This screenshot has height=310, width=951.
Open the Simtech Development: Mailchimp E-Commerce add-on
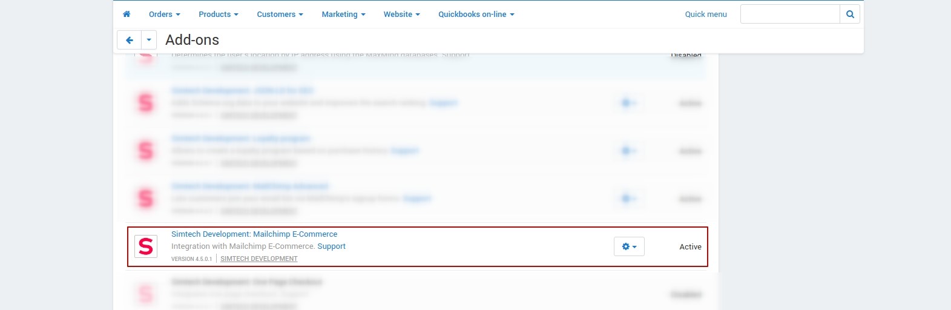[x=254, y=234]
